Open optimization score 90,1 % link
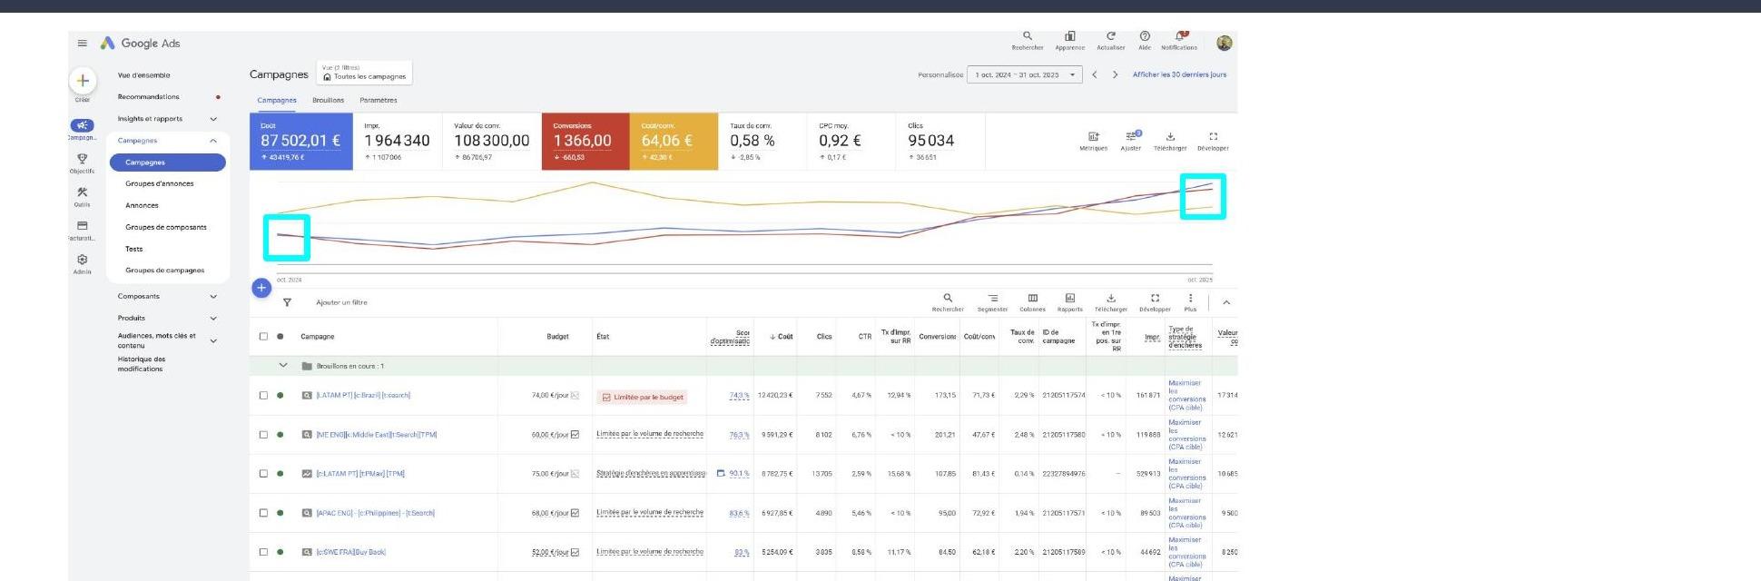1761x581 pixels. tap(739, 473)
